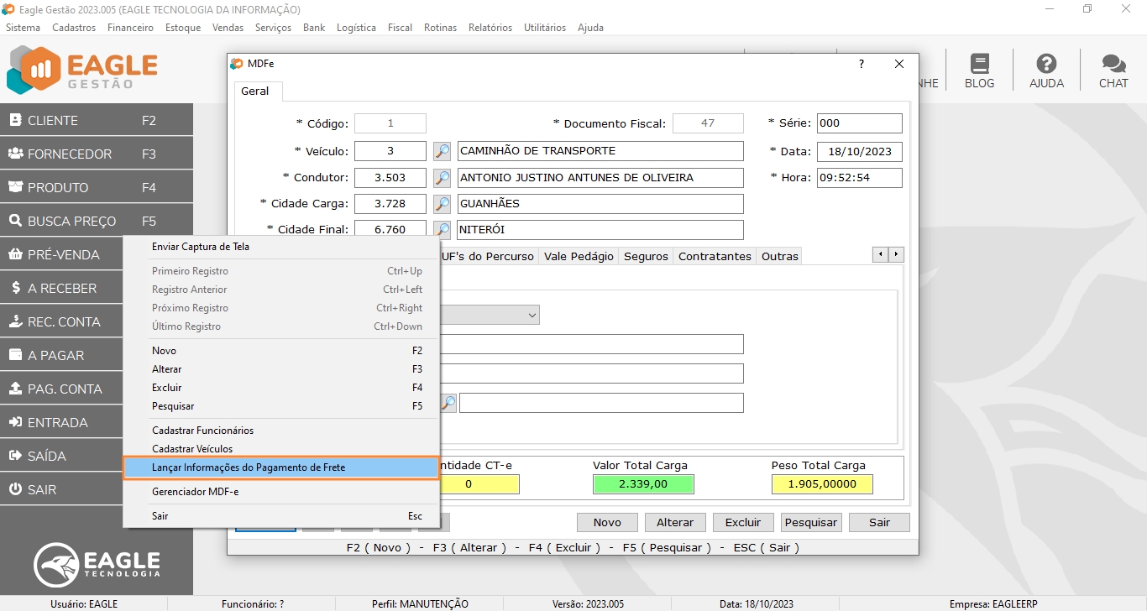Select Lançar Informações do Pagamento de Frete

281,467
